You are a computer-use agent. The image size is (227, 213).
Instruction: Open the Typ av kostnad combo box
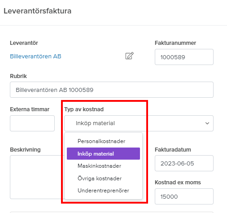139,123
